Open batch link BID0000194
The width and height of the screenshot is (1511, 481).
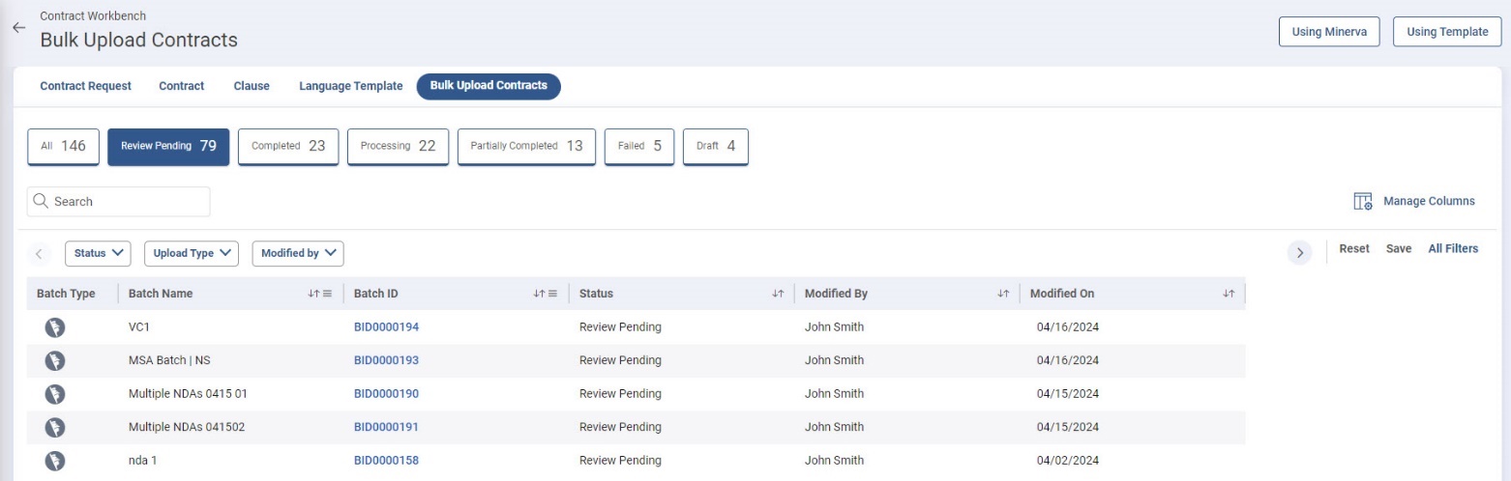386,327
